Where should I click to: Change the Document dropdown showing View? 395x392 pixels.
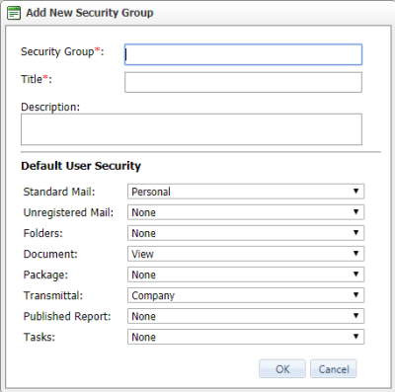coord(246,254)
